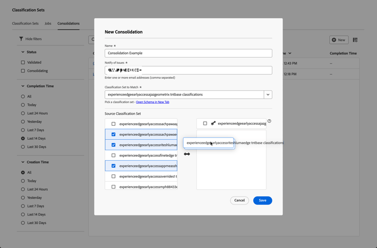This screenshot has height=248, width=377.
Task: Uncheck the experienceedgeearlyaccessriteshlumae source set
Action: coord(114,145)
